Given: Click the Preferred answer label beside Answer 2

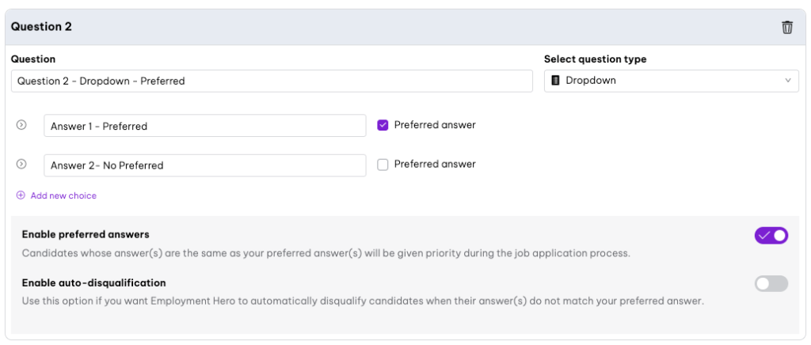Looking at the screenshot, I should [435, 165].
